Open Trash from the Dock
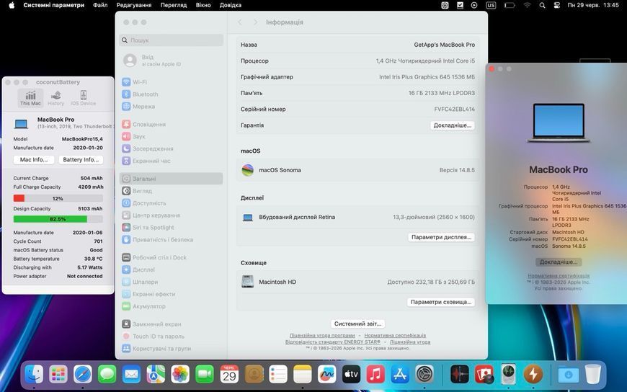Image resolution: width=627 pixels, height=392 pixels. [x=592, y=375]
